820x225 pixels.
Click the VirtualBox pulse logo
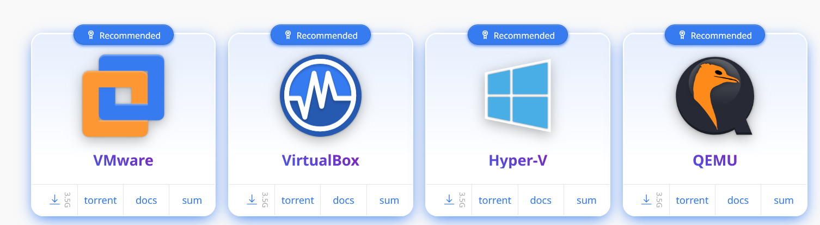tap(320, 96)
